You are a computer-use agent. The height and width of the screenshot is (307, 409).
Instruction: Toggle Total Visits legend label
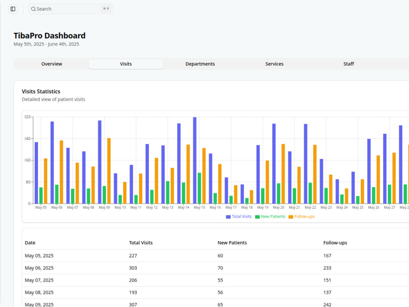pos(242,217)
